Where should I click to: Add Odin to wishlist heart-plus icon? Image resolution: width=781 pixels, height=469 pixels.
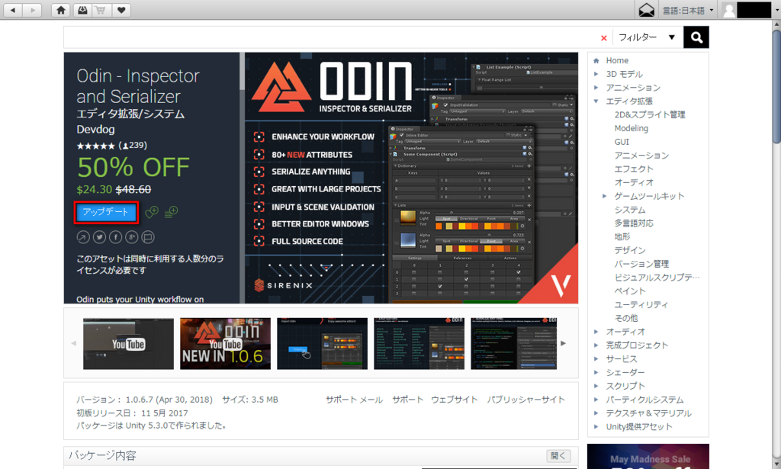coord(152,212)
